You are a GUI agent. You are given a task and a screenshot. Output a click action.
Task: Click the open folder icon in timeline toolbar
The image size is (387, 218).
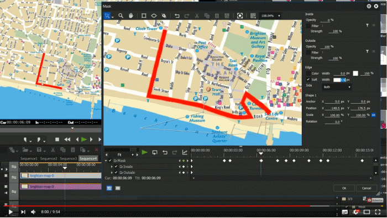25,150
